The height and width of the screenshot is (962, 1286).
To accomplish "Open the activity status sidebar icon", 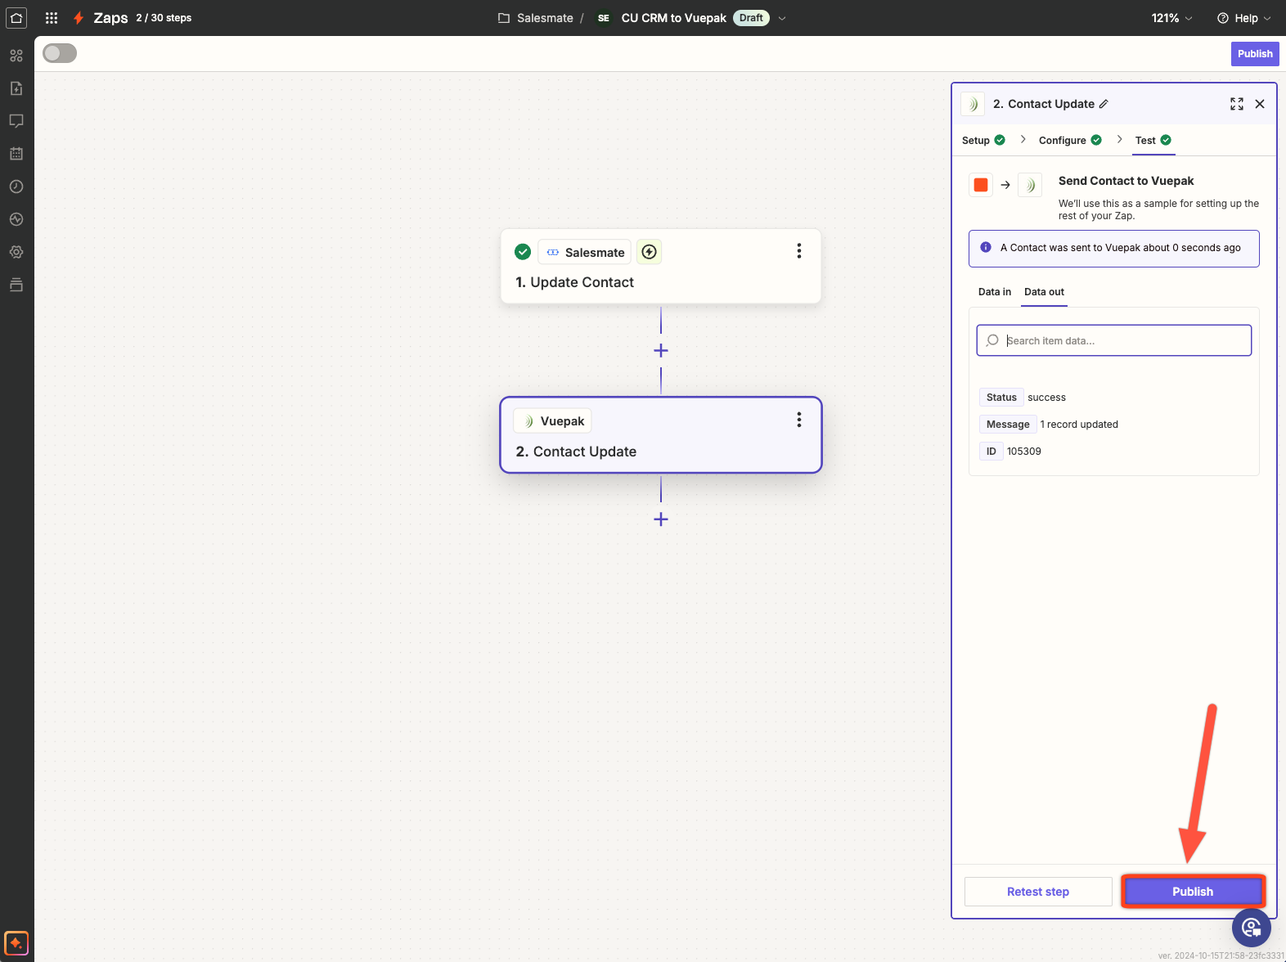I will click(x=16, y=219).
